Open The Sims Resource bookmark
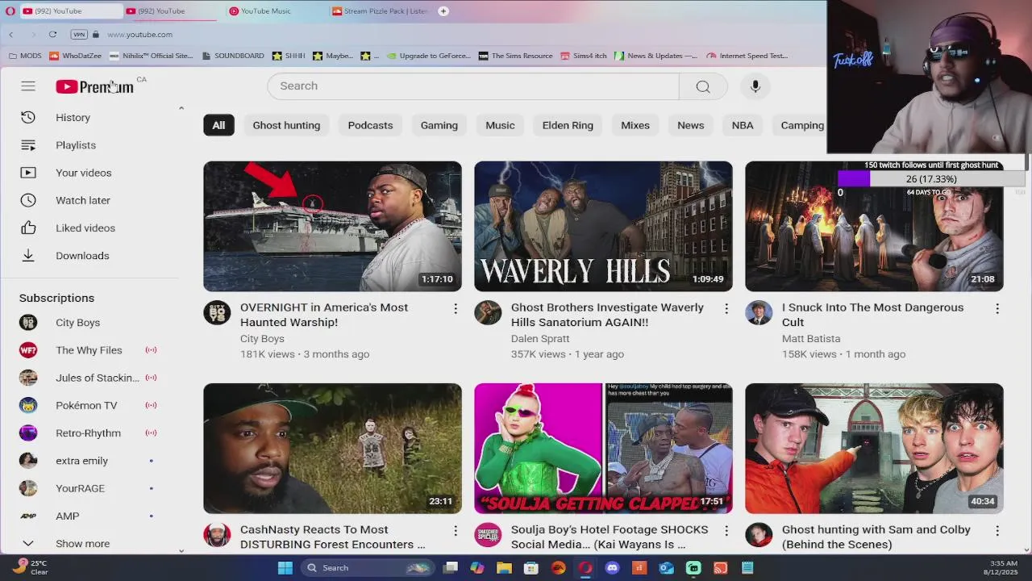This screenshot has width=1032, height=581. [516, 56]
